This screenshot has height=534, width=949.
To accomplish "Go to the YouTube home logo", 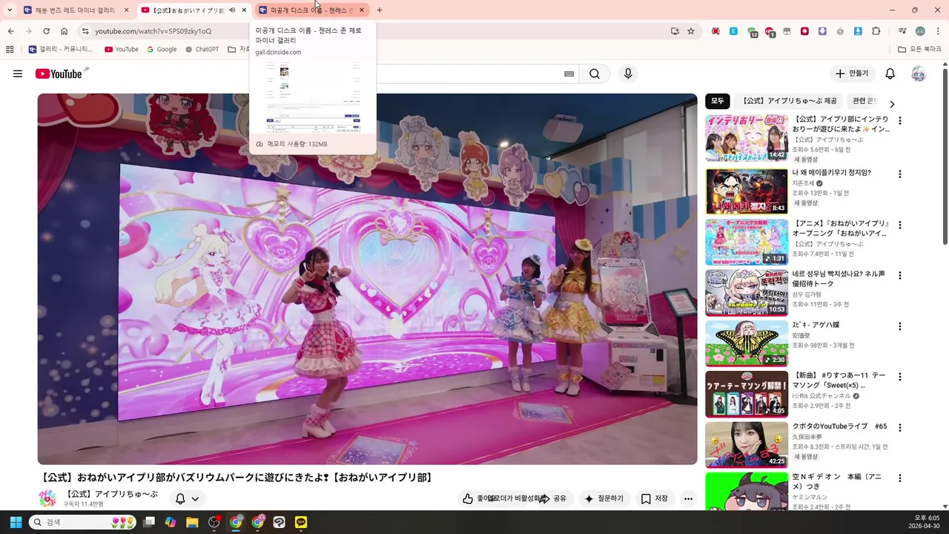I will (x=59, y=73).
